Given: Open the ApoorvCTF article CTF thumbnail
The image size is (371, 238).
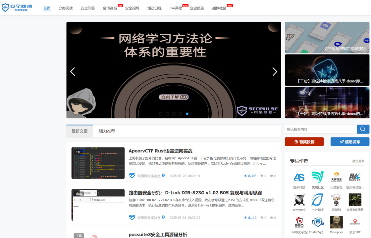Looking at the screenshot, I should pos(98,163).
